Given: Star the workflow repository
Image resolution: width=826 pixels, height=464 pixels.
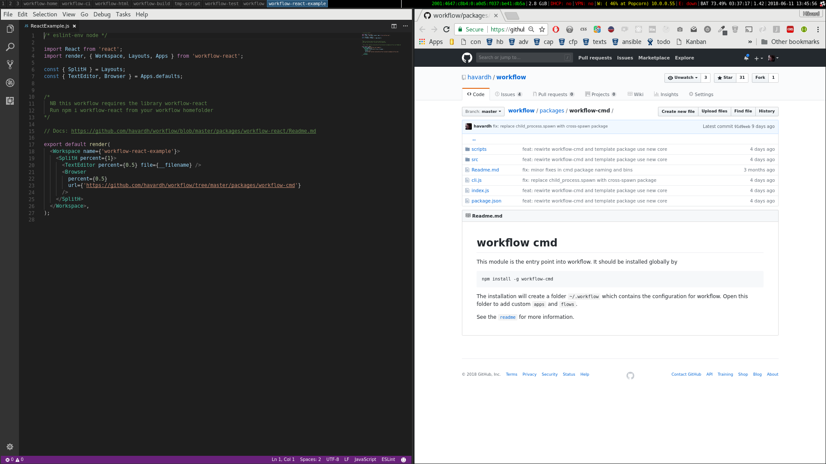Looking at the screenshot, I should (x=725, y=78).
